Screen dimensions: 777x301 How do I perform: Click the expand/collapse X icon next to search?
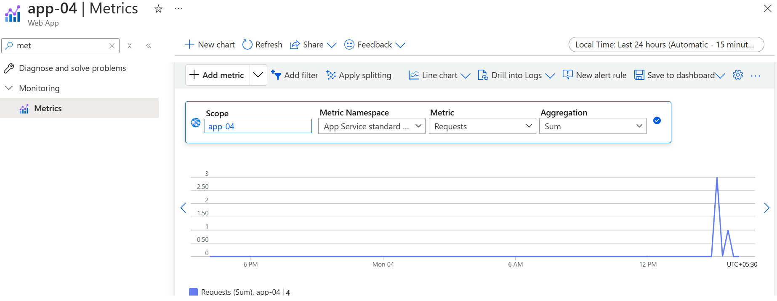pos(130,46)
